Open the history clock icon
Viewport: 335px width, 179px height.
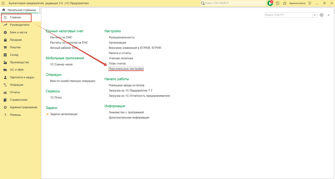click(x=277, y=3)
